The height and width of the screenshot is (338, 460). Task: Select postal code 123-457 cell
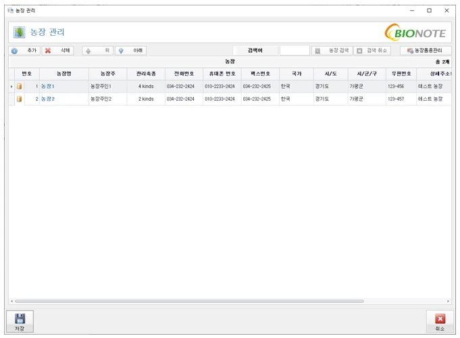point(401,99)
